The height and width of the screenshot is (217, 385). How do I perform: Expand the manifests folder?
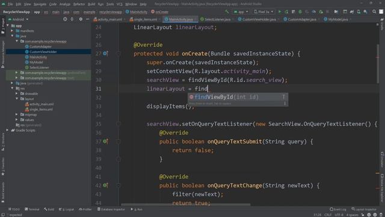pos(12,31)
